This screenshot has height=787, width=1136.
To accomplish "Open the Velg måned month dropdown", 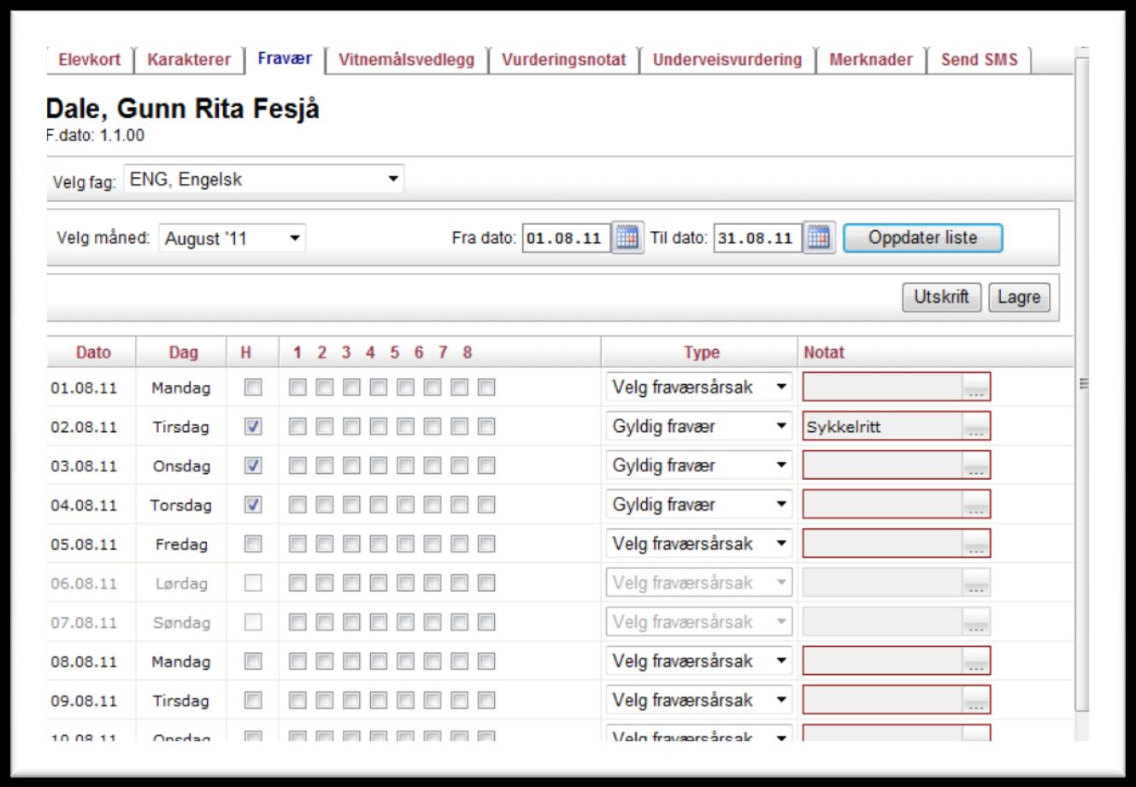I will pos(232,239).
